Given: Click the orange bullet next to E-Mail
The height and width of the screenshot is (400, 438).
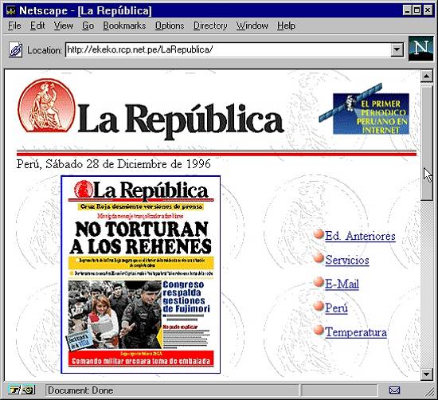Looking at the screenshot, I should tap(319, 282).
